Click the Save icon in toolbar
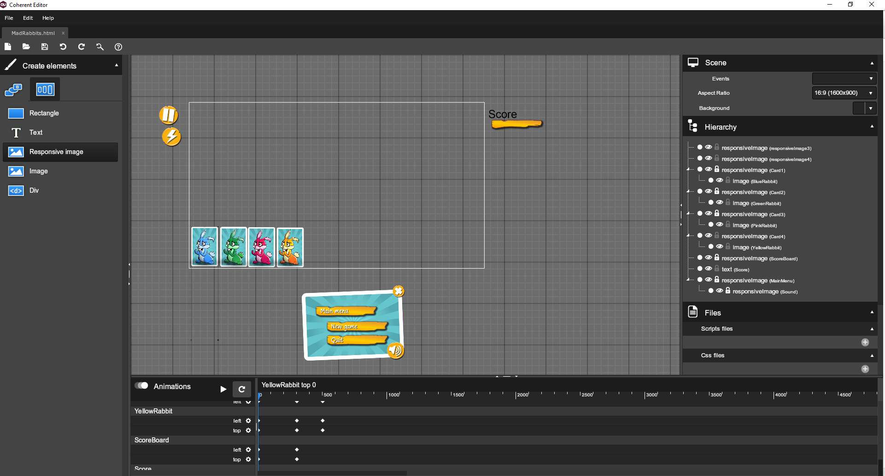Image resolution: width=885 pixels, height=476 pixels. 45,46
